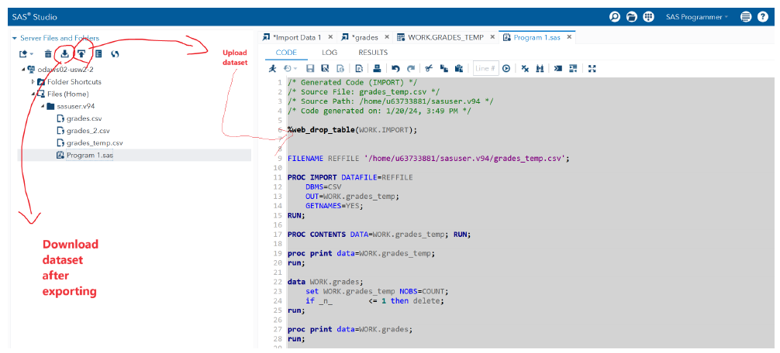Expand the Folder Shortcuts tree node
The image size is (780, 353).
(x=33, y=82)
